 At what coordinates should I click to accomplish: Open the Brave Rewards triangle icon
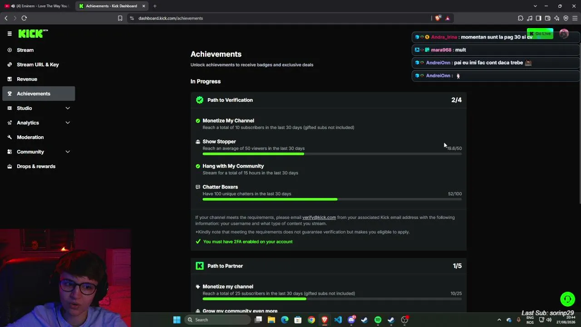[x=448, y=18]
